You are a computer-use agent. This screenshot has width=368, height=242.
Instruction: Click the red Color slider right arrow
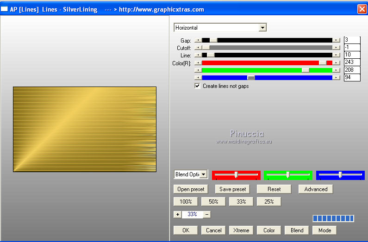(x=337, y=63)
